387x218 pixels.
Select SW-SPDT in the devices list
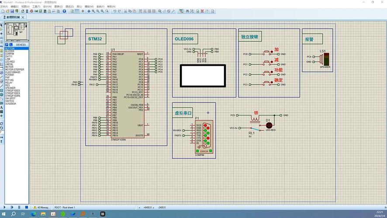[17, 98]
